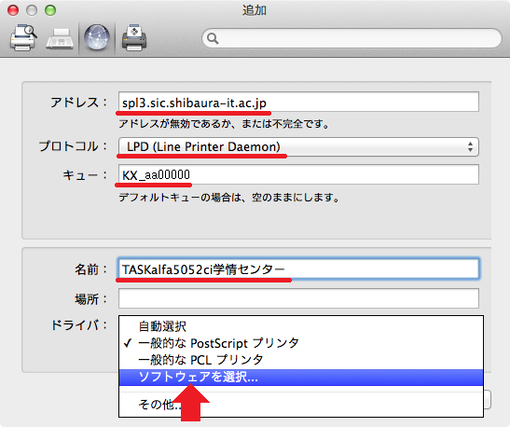Choose ソフトウェアを選択... menu item
This screenshot has width=510, height=427.
301,378
